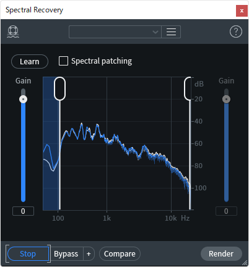
Task: Enable the Spectral patching checkbox
Action: point(63,61)
